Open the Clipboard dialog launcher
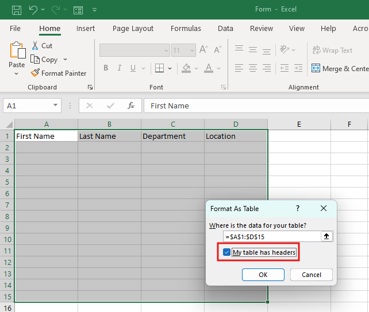 pyautogui.click(x=90, y=87)
